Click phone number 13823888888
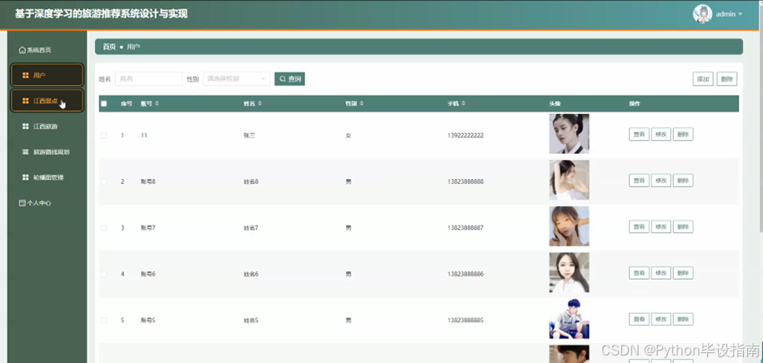 (465, 181)
